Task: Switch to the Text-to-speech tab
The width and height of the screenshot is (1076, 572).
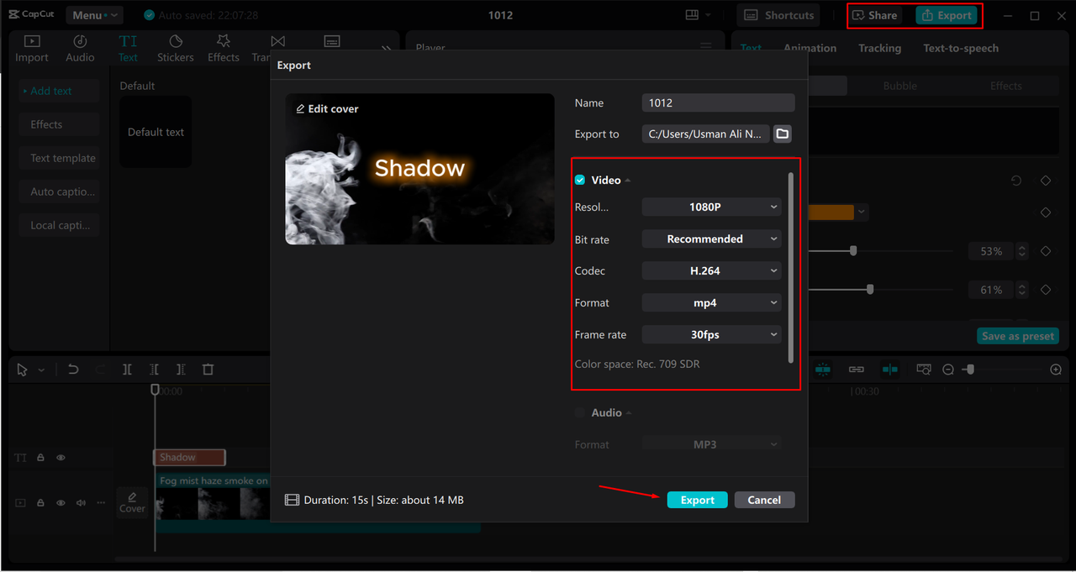Action: coord(961,48)
